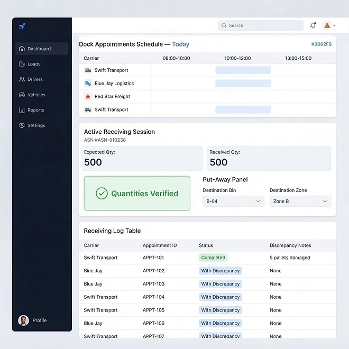Click the ASN #ASN-910238 text
Screen dimensions: 349x349
[105, 140]
